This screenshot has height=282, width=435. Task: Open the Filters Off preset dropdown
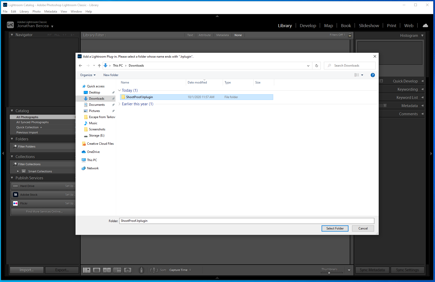pos(337,35)
